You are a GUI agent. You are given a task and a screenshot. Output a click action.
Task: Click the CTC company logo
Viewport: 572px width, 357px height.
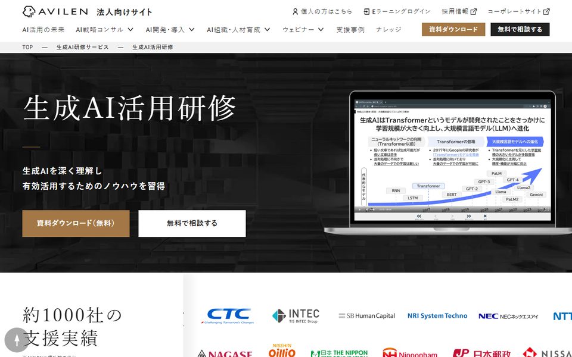pos(229,316)
